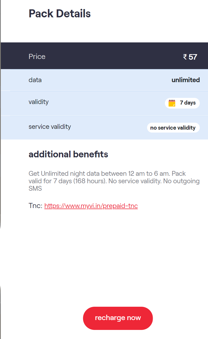Select the data row label

35,80
